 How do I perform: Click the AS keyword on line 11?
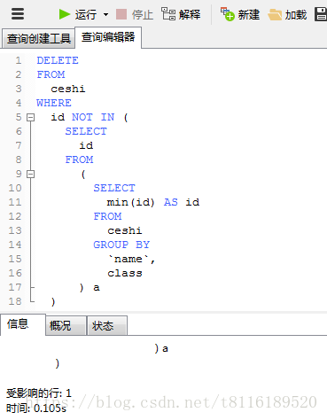[171, 202]
